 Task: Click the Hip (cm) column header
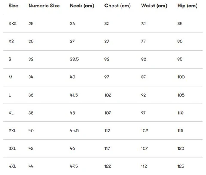188,6
